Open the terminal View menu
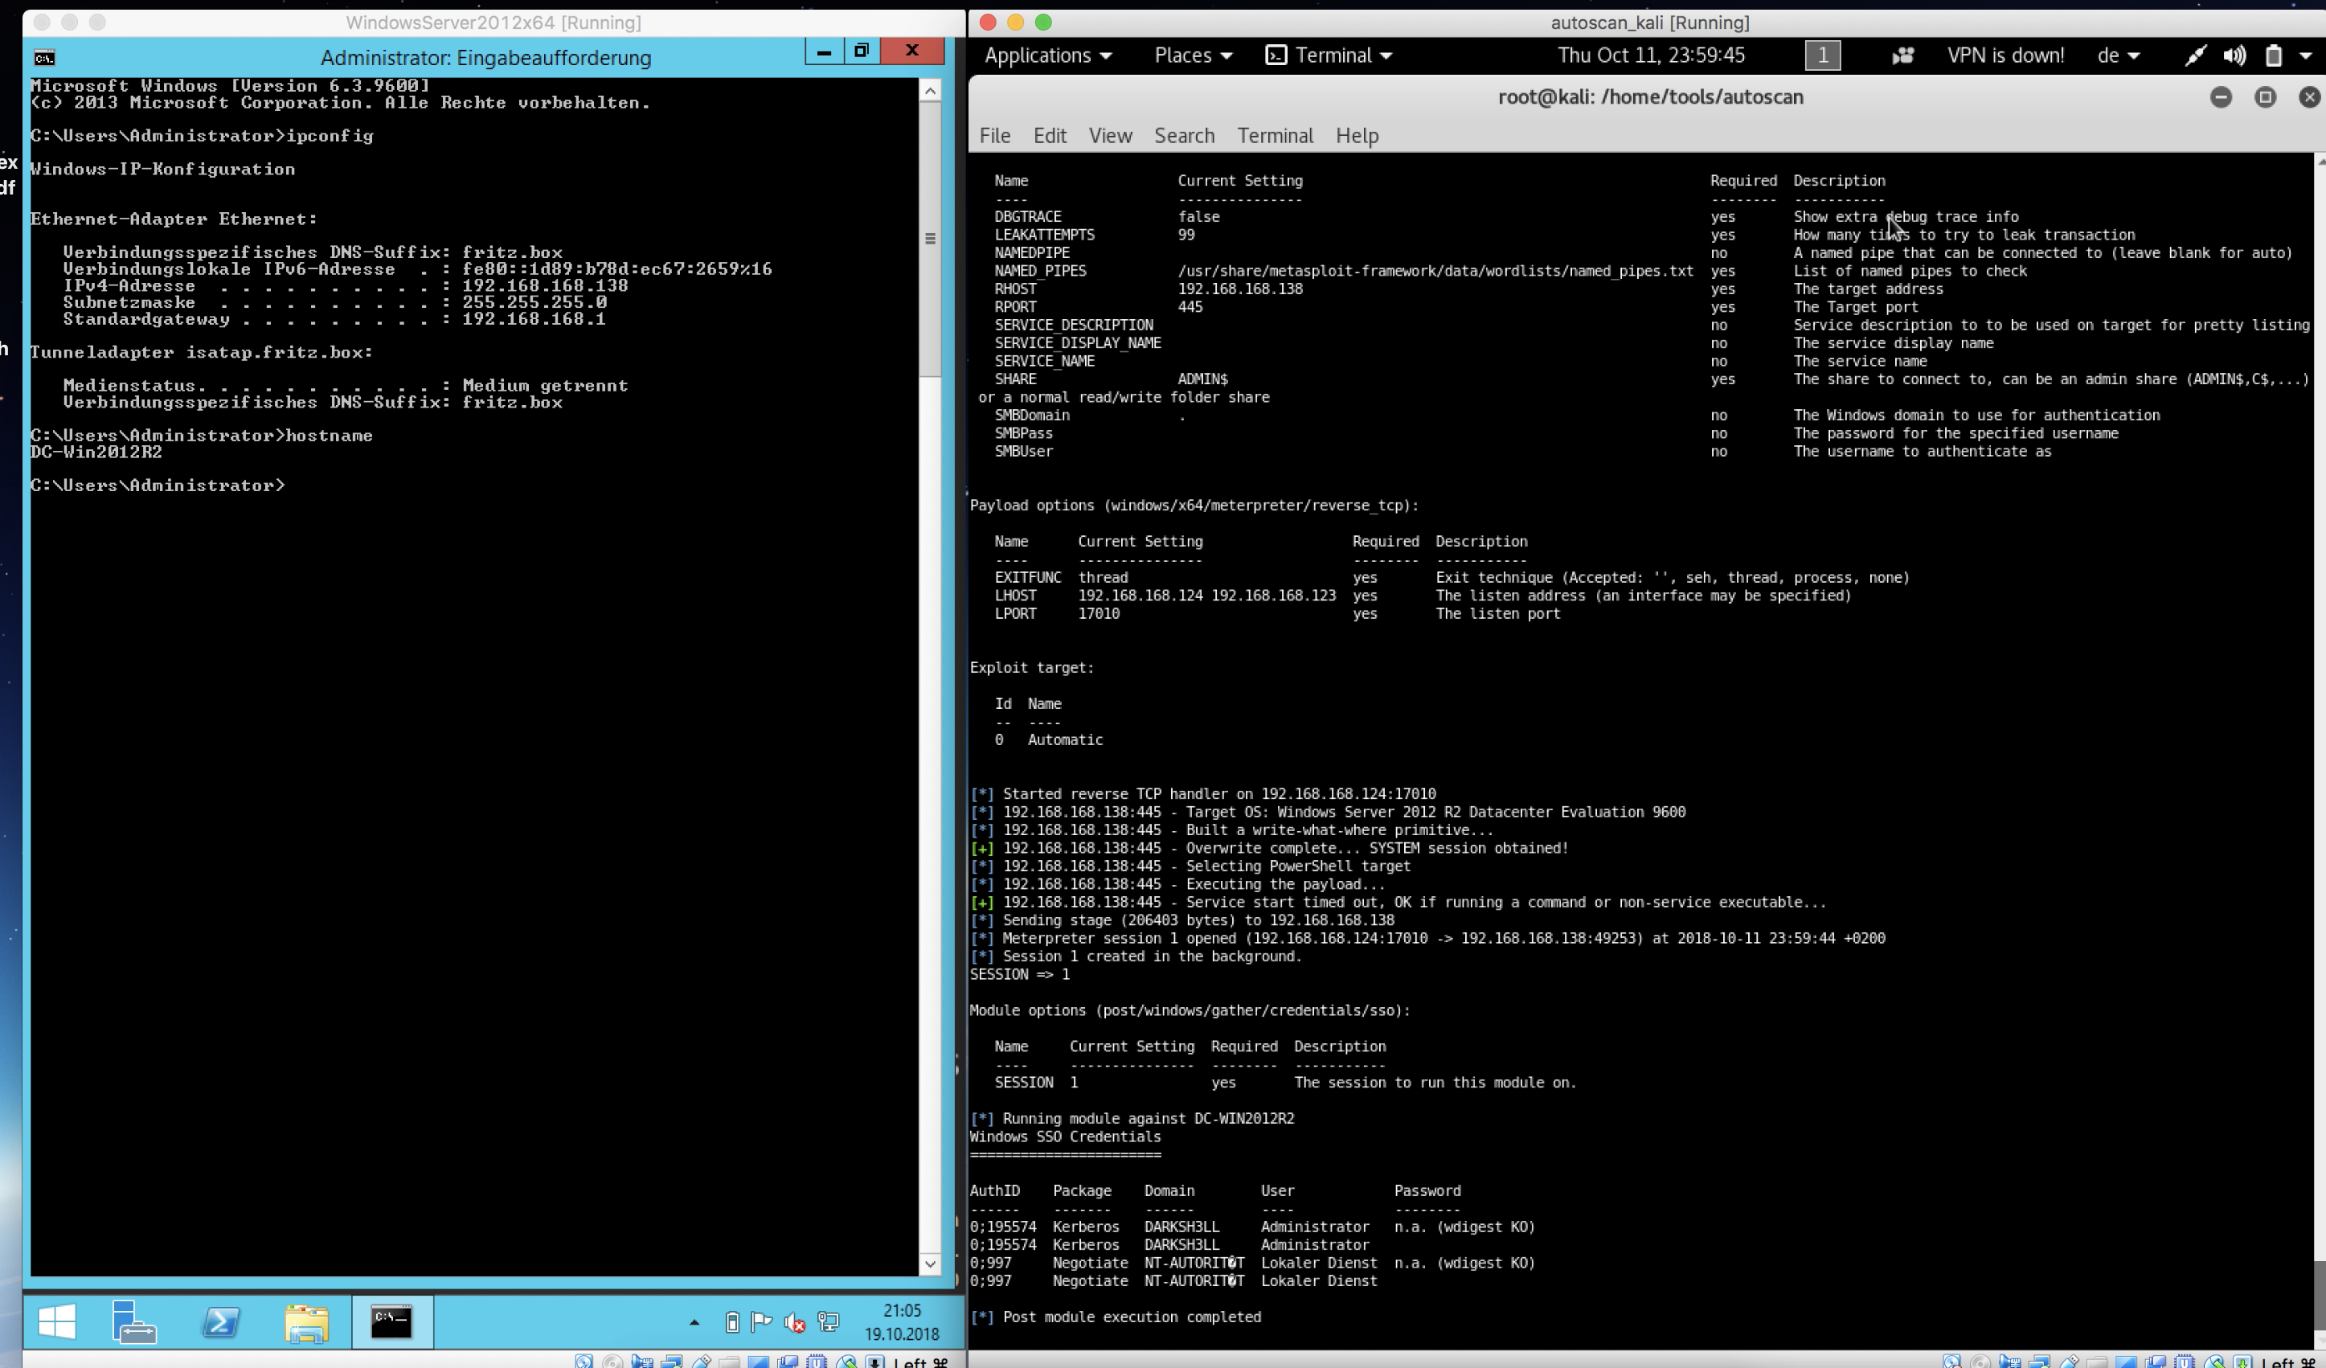The height and width of the screenshot is (1368, 2326). (1109, 136)
